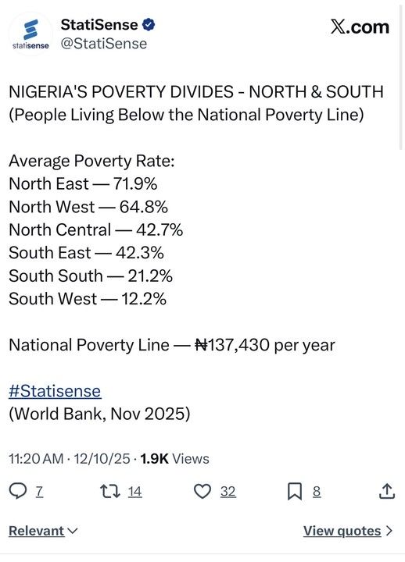Viewport: 405px width, 562px height.
Task: Open the #Statisense hashtag
Action: (x=55, y=391)
